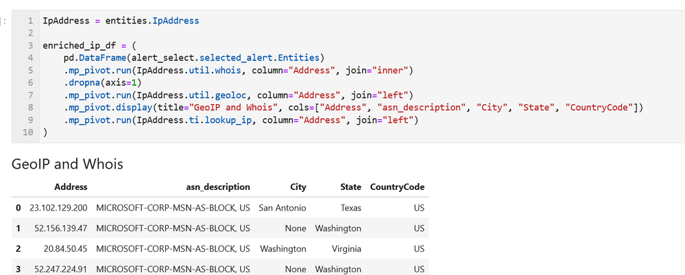Image resolution: width=685 pixels, height=275 pixels.
Task: Click the CountryCode column header
Action: 397,187
